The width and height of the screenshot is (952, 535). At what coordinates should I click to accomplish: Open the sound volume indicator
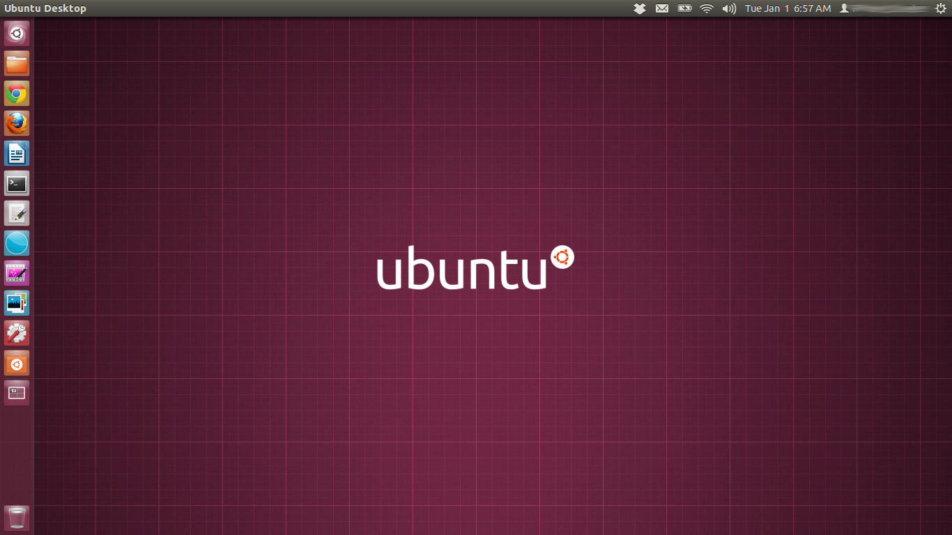click(729, 8)
